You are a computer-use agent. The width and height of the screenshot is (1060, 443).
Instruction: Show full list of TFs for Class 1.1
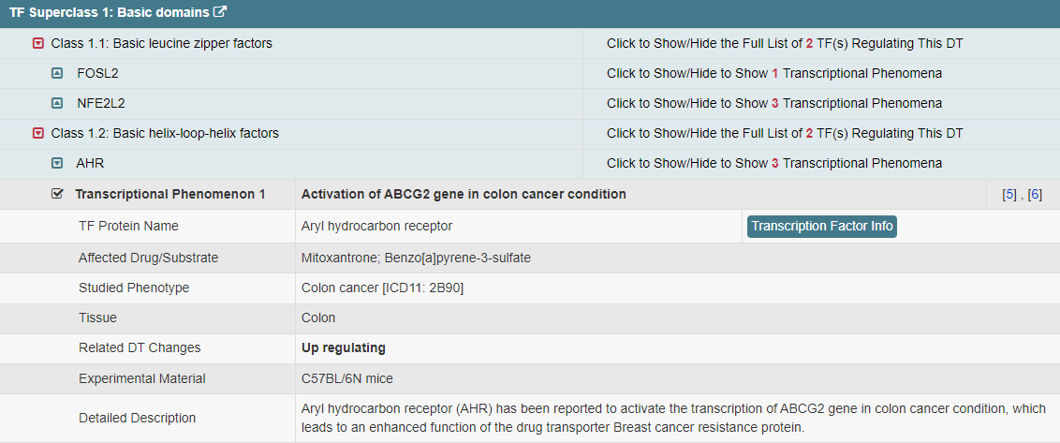(784, 43)
